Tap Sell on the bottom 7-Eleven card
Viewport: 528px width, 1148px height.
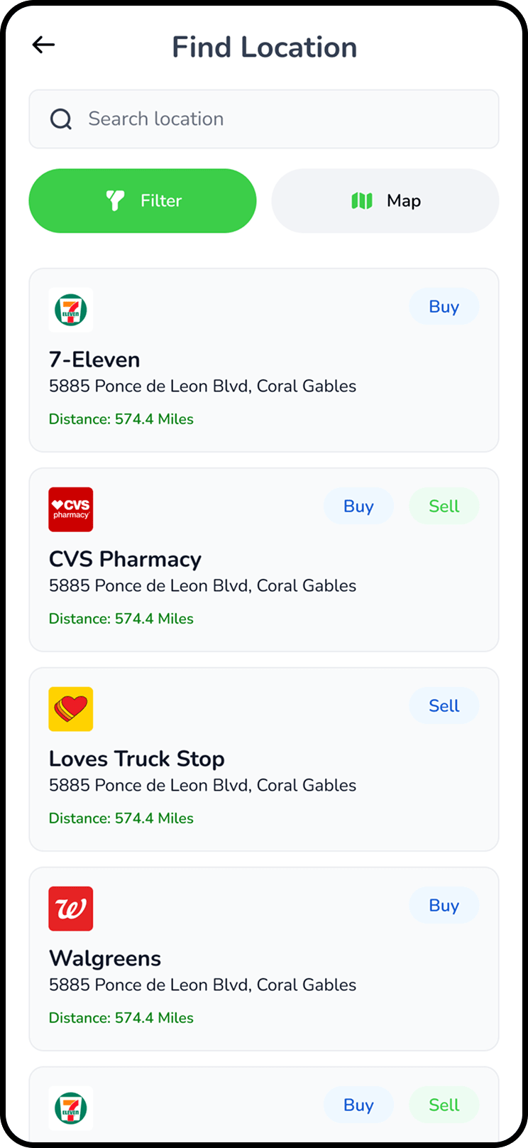point(444,1105)
